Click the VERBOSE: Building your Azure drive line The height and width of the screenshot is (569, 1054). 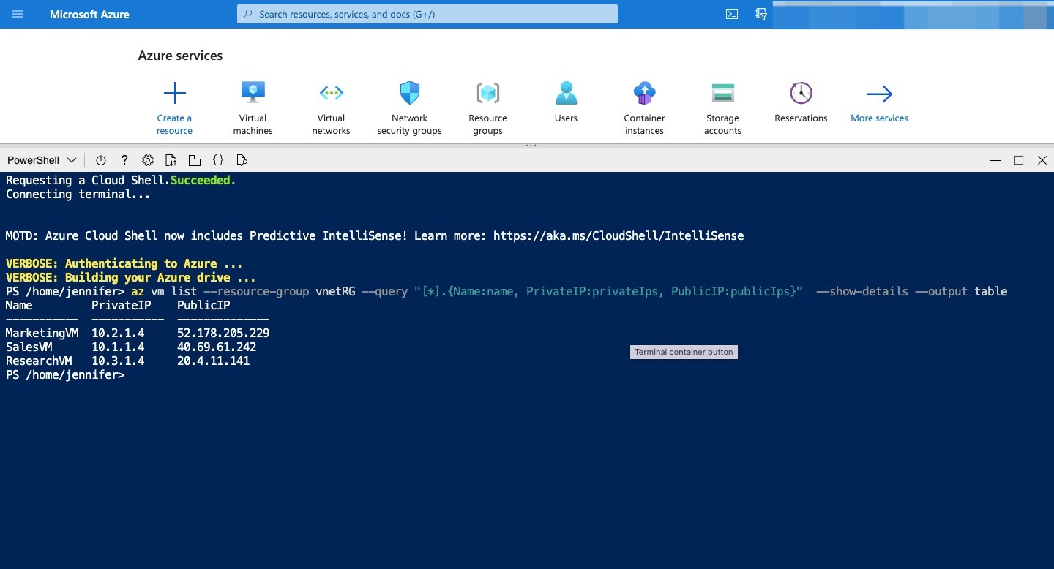click(130, 277)
